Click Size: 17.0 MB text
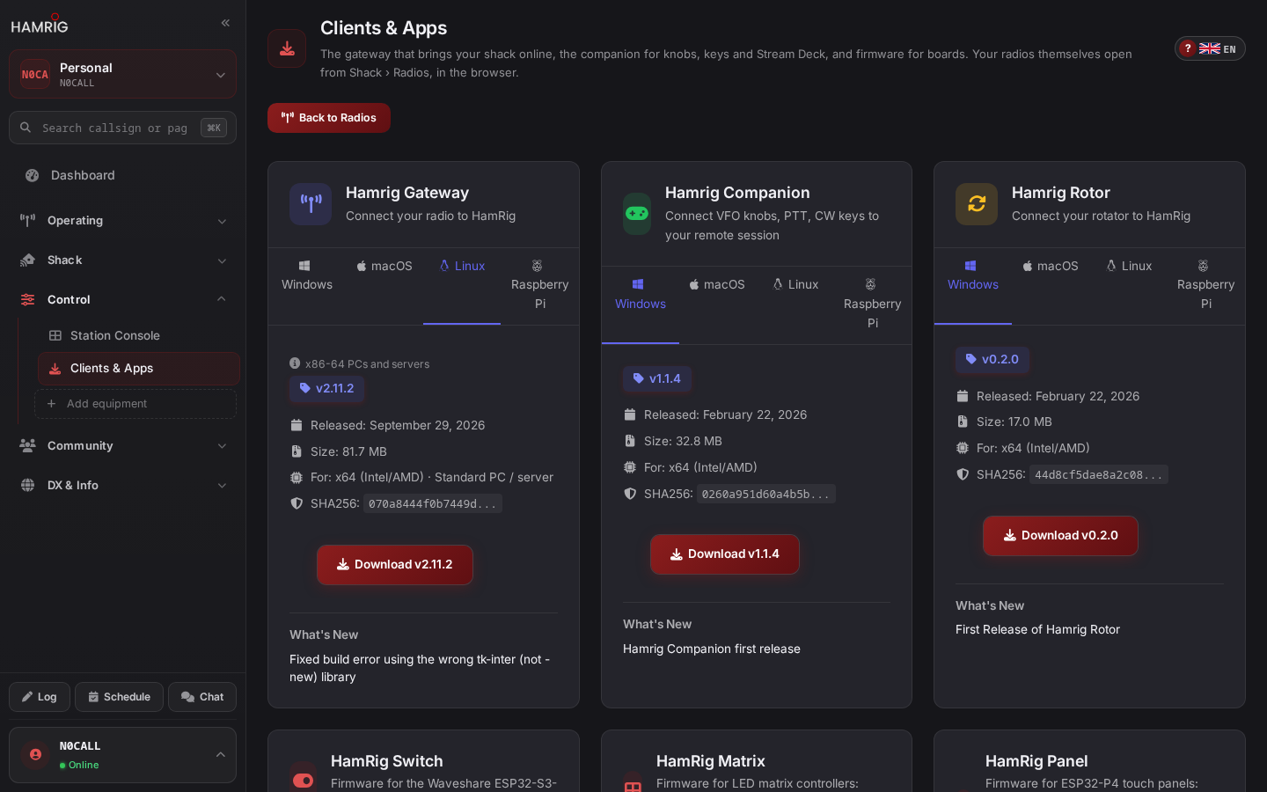This screenshot has width=1267, height=792. point(1014,422)
